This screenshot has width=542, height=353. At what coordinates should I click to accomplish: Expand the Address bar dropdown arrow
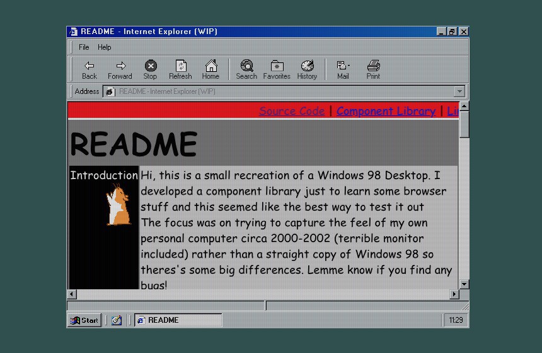pos(459,91)
